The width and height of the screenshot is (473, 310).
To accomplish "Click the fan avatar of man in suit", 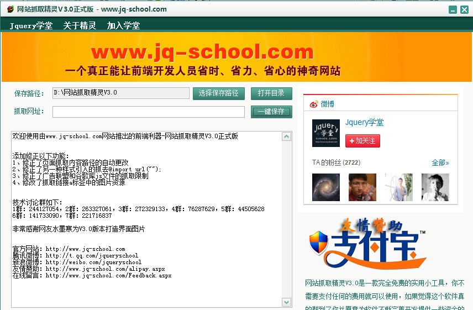I will pyautogui.click(x=399, y=187).
